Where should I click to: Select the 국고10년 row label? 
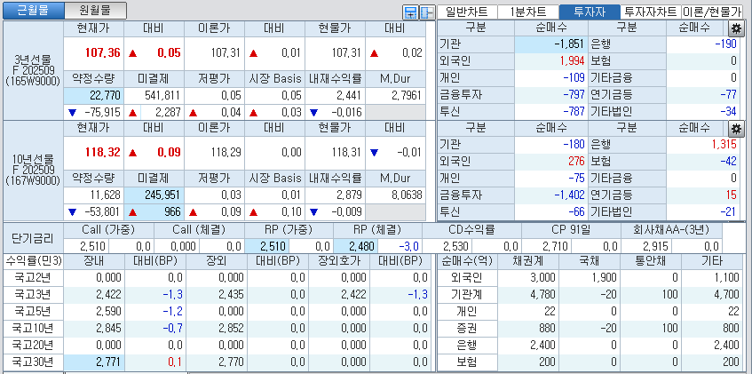(x=33, y=329)
